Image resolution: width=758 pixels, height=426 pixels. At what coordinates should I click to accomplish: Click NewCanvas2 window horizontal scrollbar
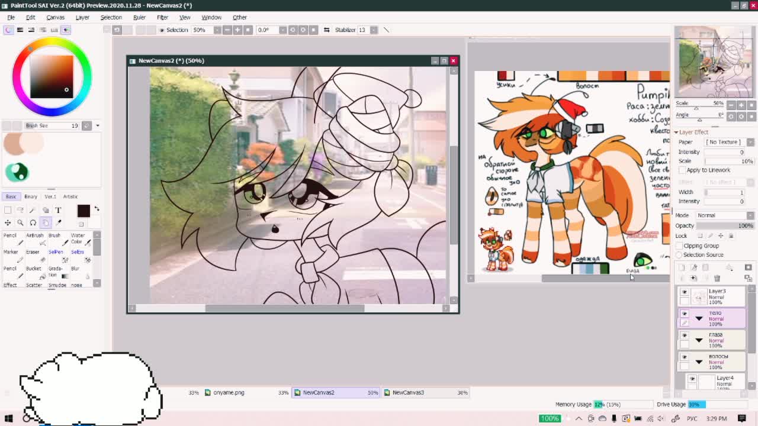pos(284,308)
